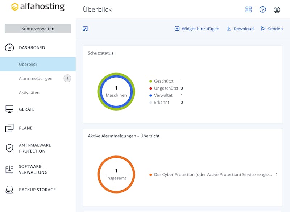This screenshot has height=212, width=290.
Task: Click the help question mark icon
Action: (x=263, y=9)
